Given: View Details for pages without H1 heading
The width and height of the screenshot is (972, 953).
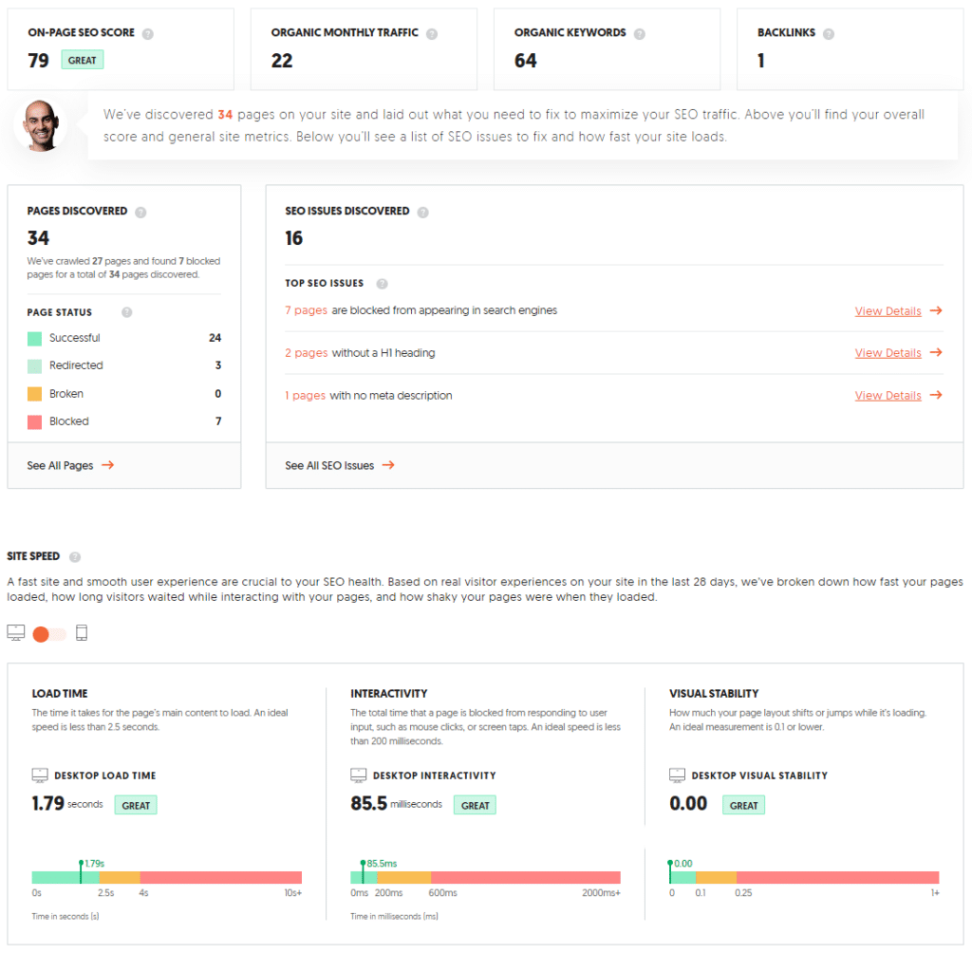Looking at the screenshot, I should [x=888, y=352].
